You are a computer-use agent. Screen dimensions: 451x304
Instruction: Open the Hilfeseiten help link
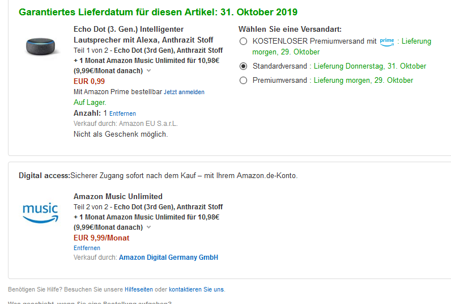tap(139, 289)
